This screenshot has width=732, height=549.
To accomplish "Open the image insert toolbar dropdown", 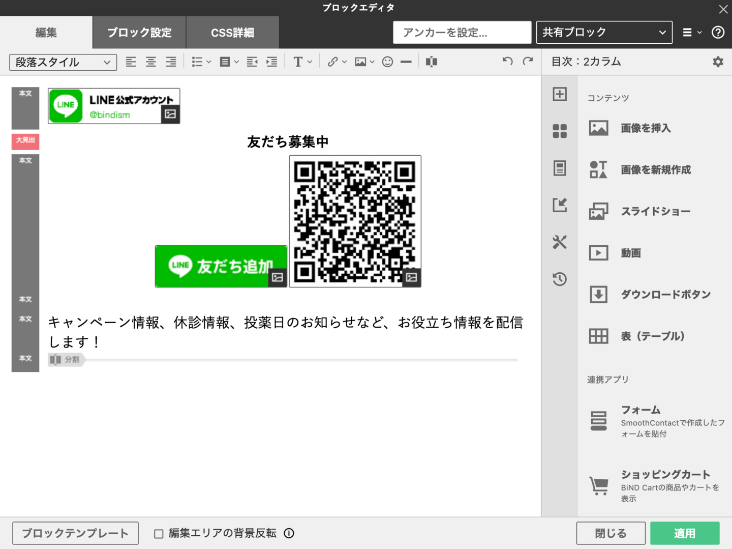I will coord(365,62).
